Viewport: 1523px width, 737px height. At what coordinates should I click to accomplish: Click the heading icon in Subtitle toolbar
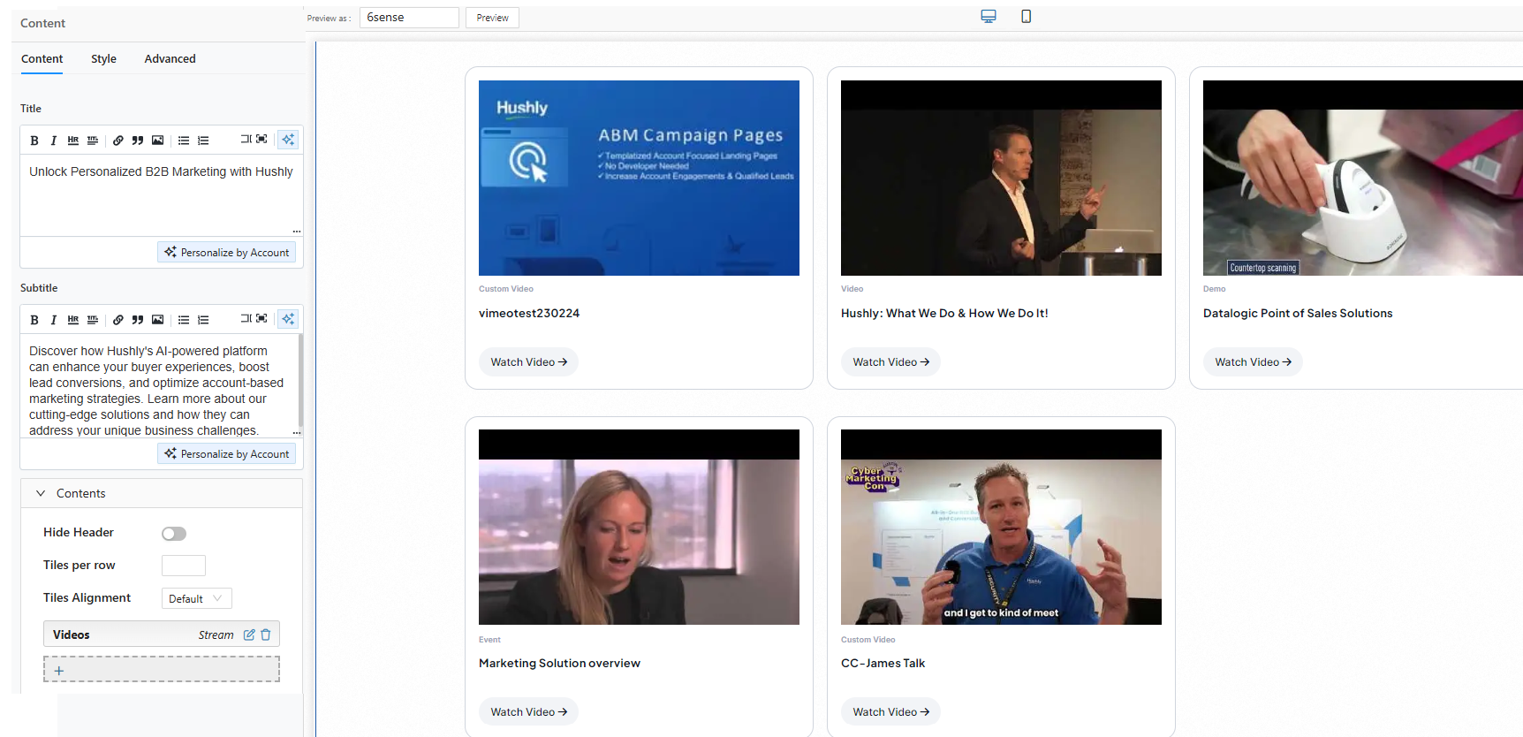[x=93, y=320]
